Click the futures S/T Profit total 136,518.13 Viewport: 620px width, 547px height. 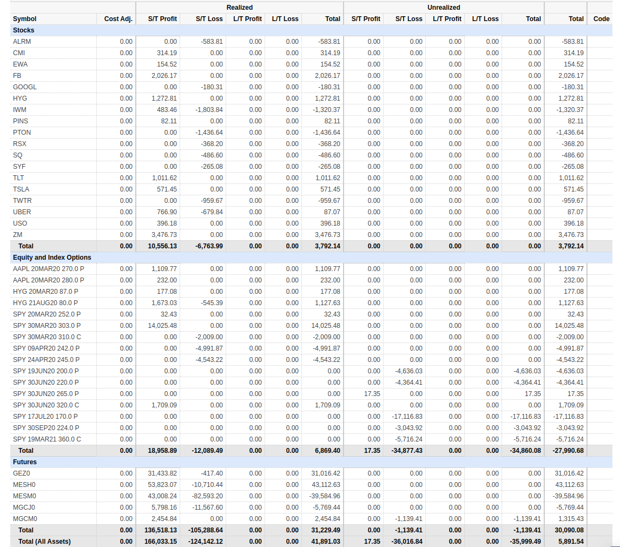tap(161, 530)
